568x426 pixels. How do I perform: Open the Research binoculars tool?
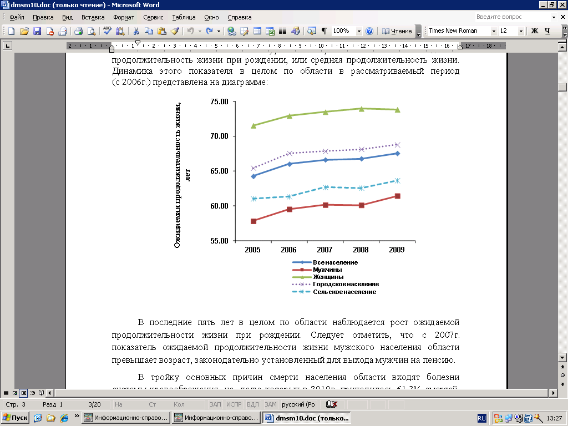tap(120, 31)
